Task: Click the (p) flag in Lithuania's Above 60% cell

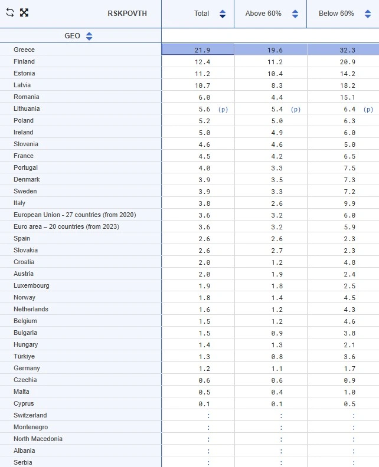Action: (x=296, y=109)
